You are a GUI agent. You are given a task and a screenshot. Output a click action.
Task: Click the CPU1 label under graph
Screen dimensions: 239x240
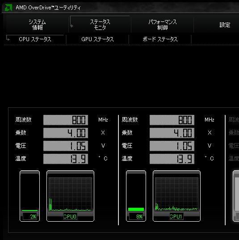click(176, 216)
